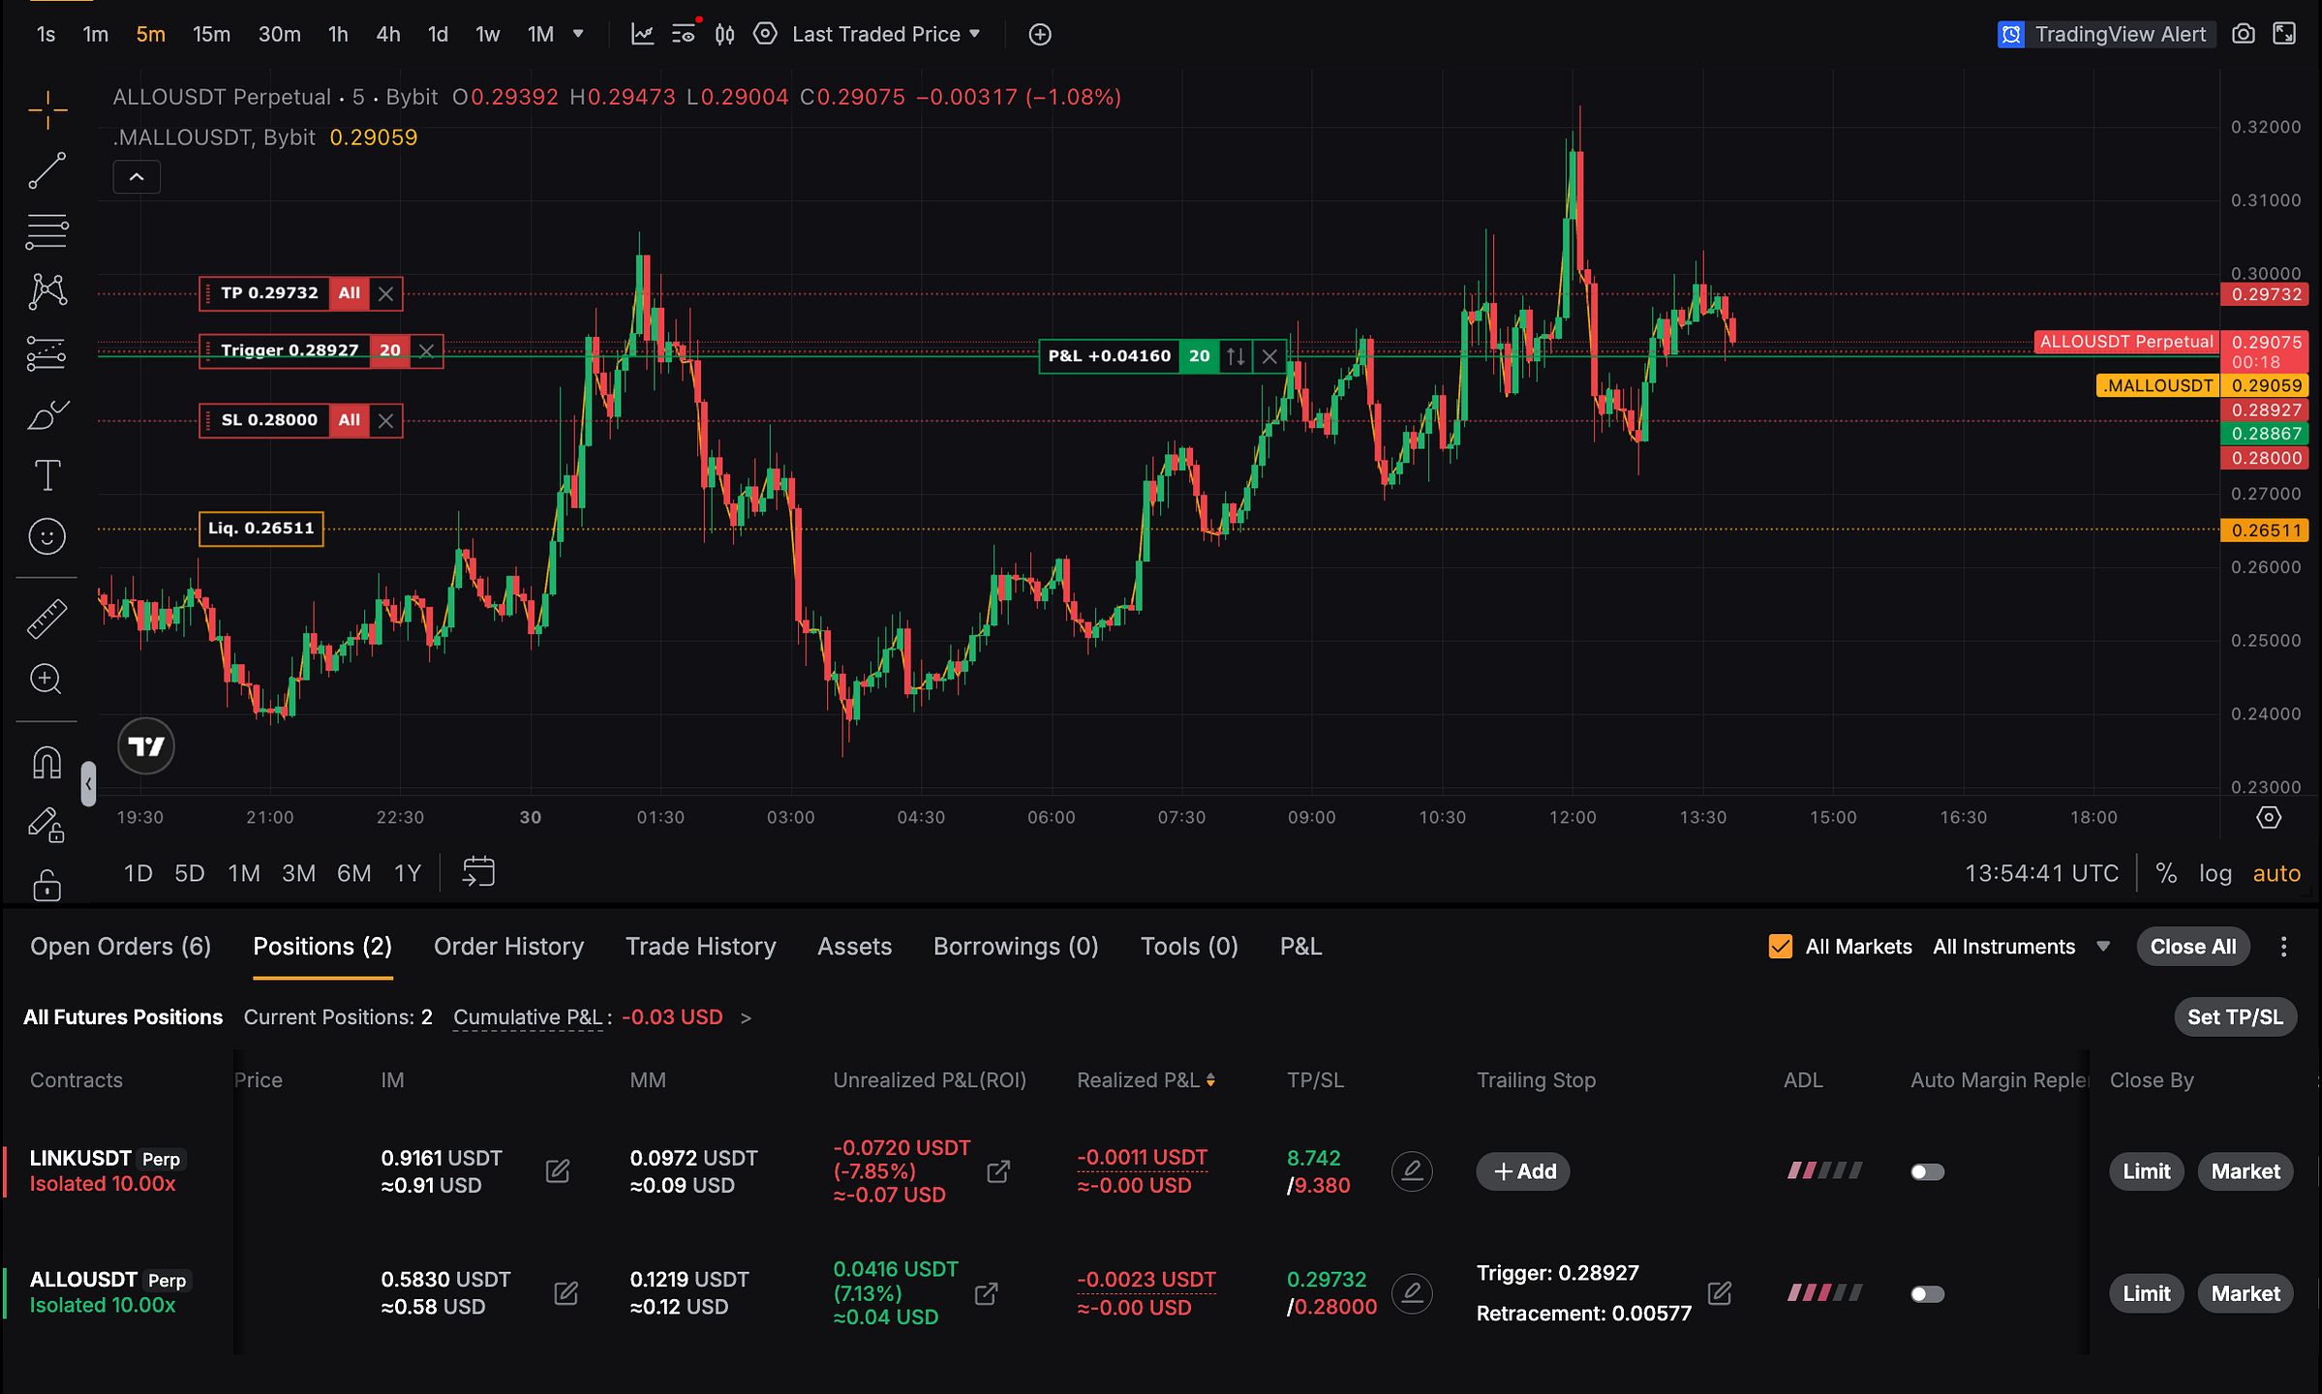Image resolution: width=2322 pixels, height=1394 pixels.
Task: Open price scale settings hexagon icon
Action: tap(2269, 818)
